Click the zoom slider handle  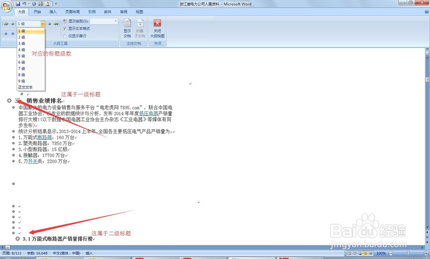[x=408, y=253]
